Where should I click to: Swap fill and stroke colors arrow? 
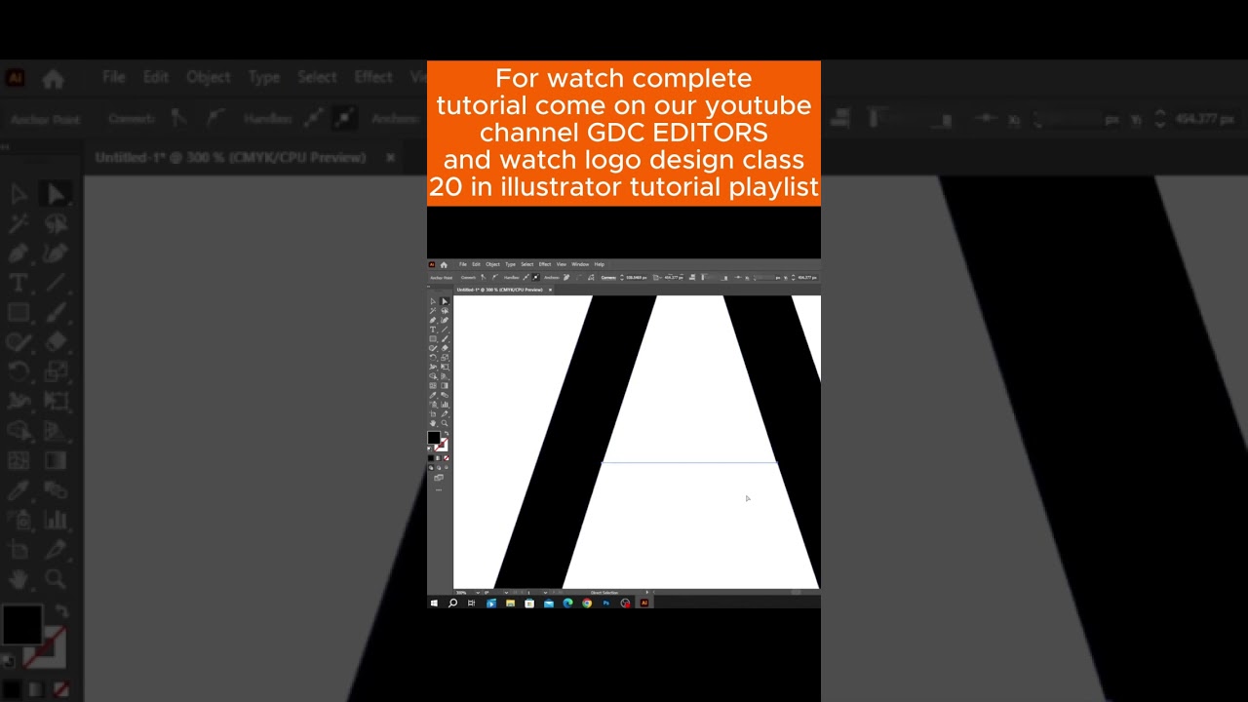pyautogui.click(x=447, y=433)
